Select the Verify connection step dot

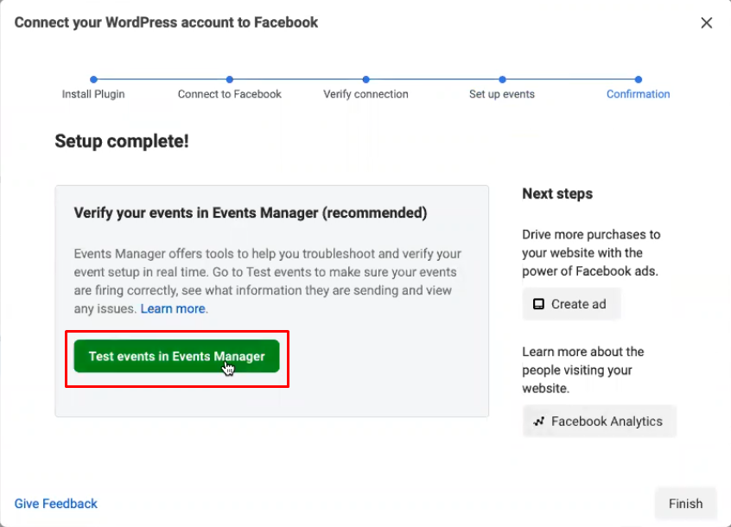[x=366, y=79]
